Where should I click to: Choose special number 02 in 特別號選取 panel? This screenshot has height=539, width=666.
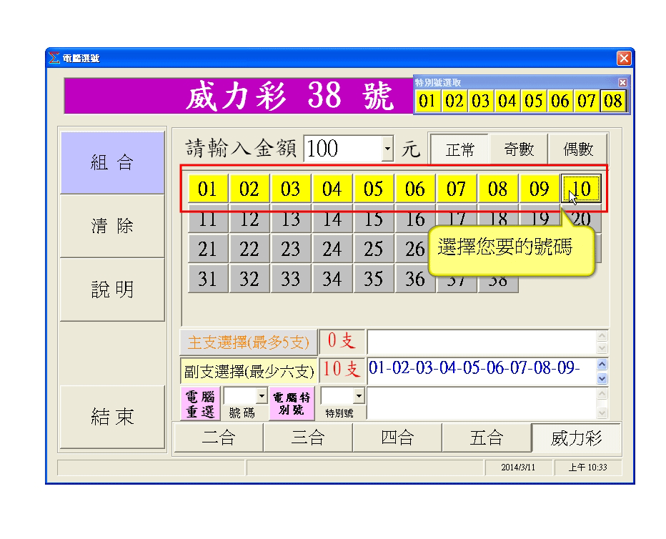pyautogui.click(x=454, y=101)
